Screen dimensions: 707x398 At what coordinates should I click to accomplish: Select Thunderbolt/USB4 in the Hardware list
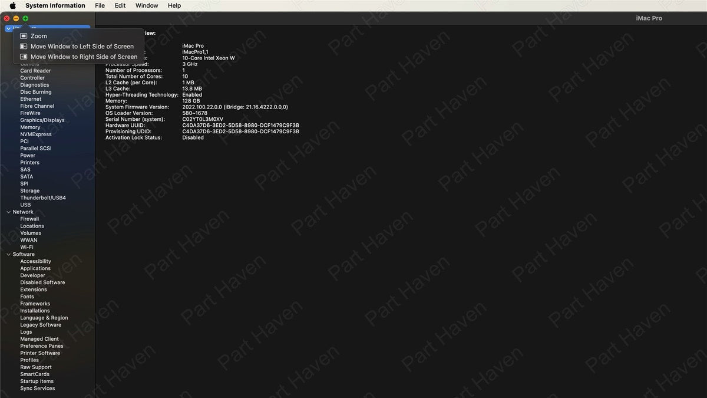[x=43, y=198]
